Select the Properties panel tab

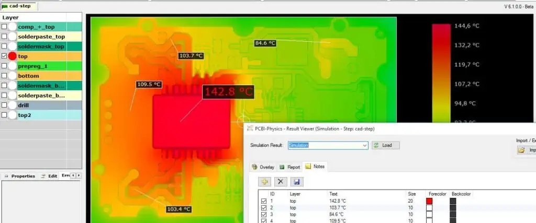tap(20, 176)
